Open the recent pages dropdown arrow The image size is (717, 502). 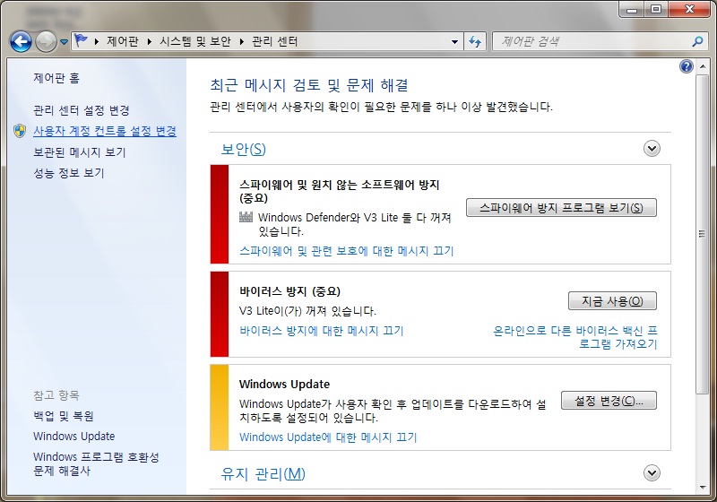(x=64, y=42)
